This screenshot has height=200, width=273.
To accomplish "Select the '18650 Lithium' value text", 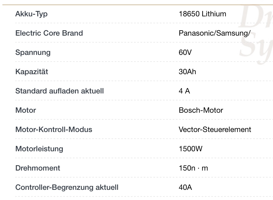I will 202,14.
